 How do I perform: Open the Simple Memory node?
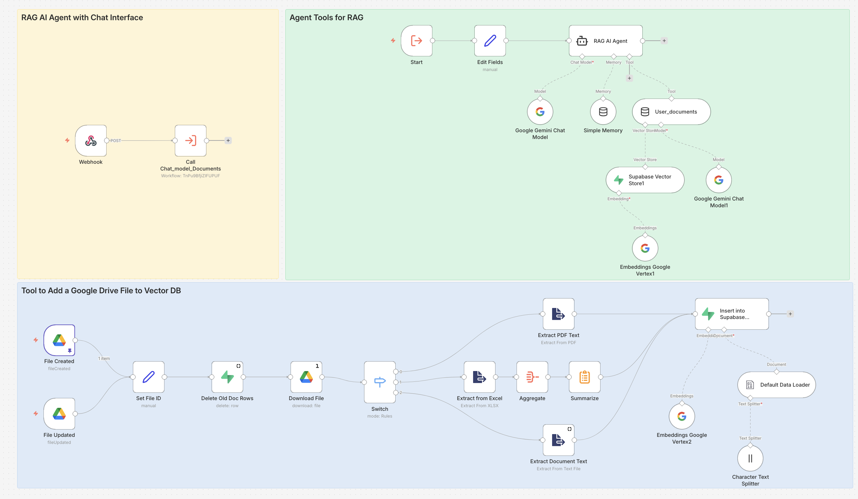coord(603,112)
